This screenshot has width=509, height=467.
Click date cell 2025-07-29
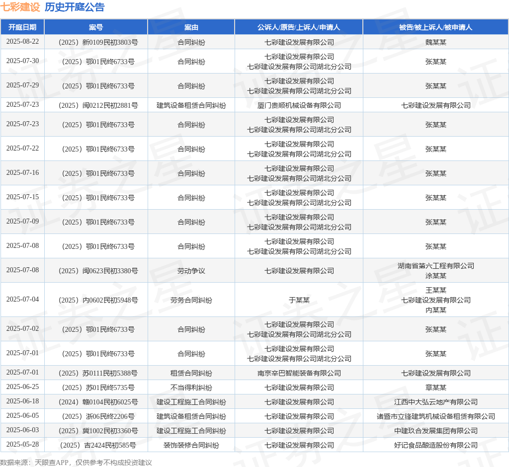(22, 85)
